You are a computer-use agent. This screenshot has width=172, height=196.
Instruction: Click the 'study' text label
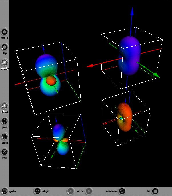point(4,68)
